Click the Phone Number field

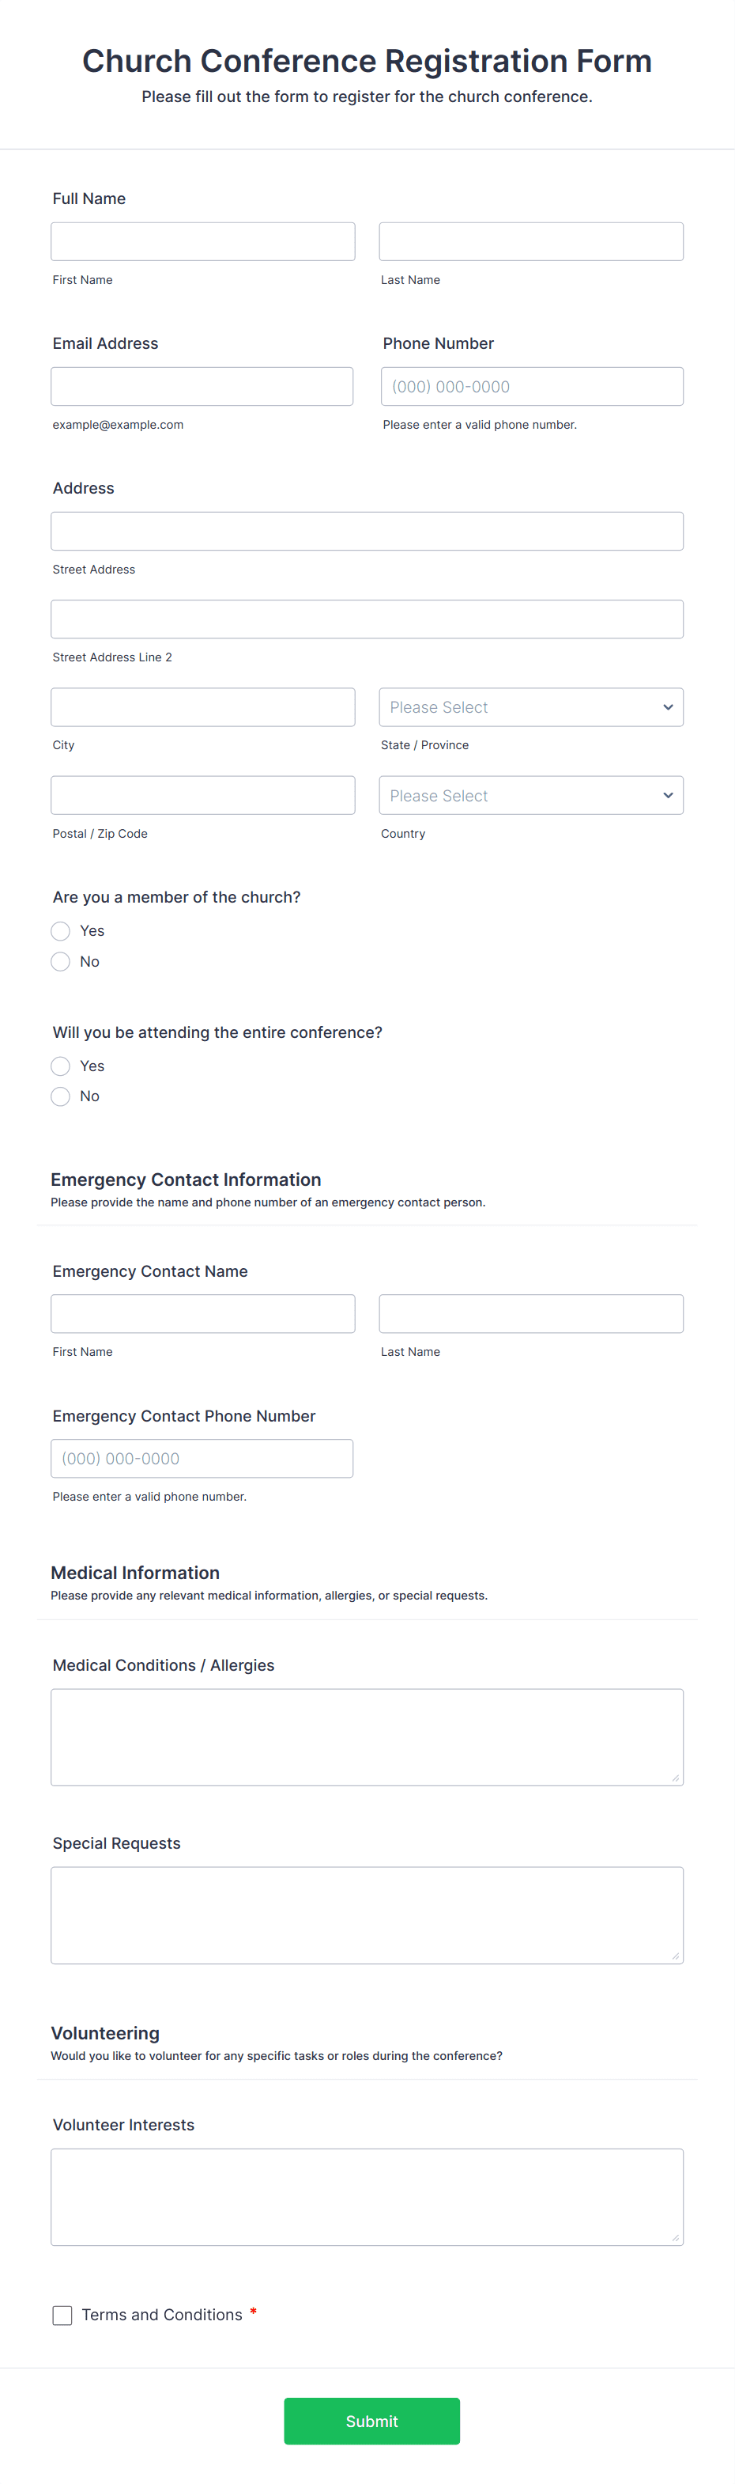(532, 386)
